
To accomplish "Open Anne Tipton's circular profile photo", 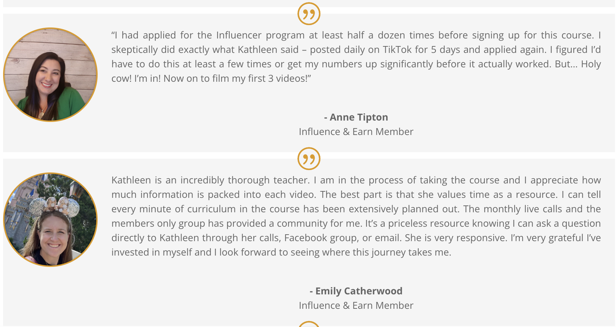I will pos(50,75).
